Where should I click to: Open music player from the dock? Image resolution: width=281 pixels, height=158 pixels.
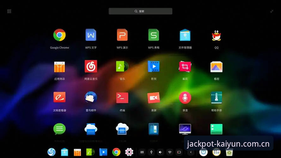[90, 152]
